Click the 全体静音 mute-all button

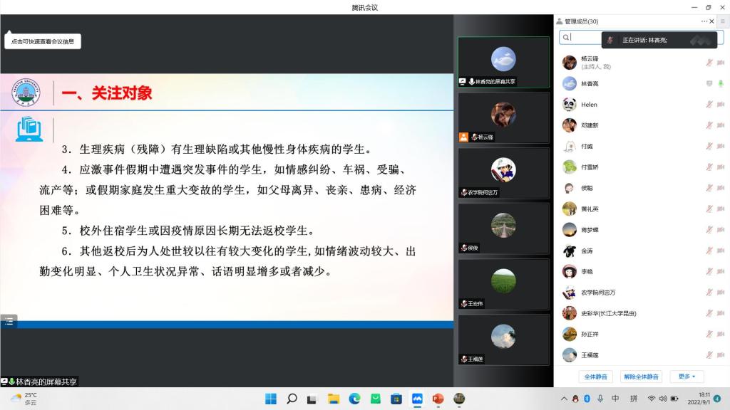click(596, 377)
